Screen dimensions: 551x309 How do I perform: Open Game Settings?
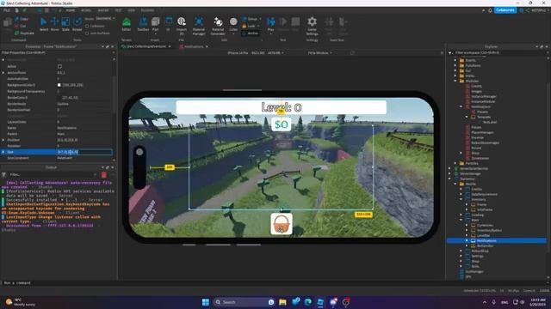point(312,26)
